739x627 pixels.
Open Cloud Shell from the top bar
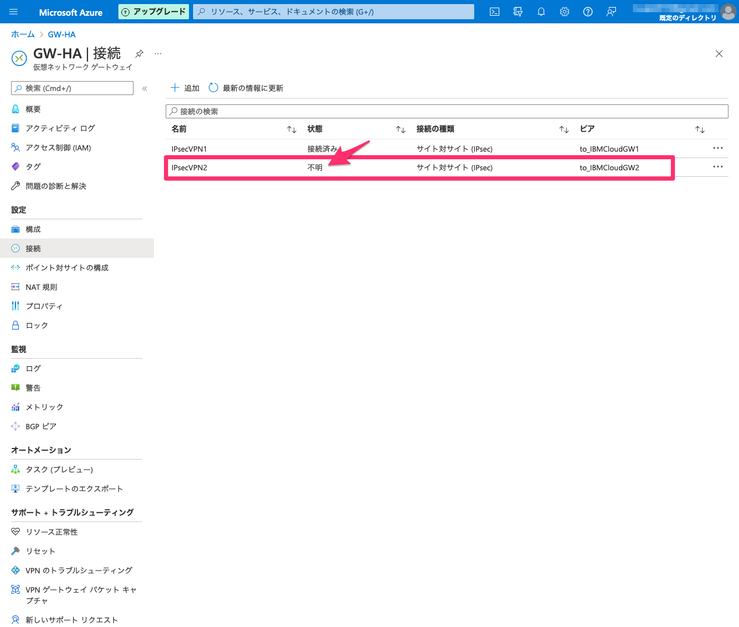tap(494, 12)
